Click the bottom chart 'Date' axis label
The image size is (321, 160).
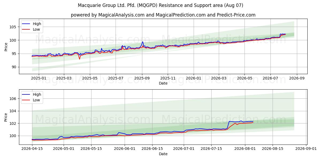(163, 154)
